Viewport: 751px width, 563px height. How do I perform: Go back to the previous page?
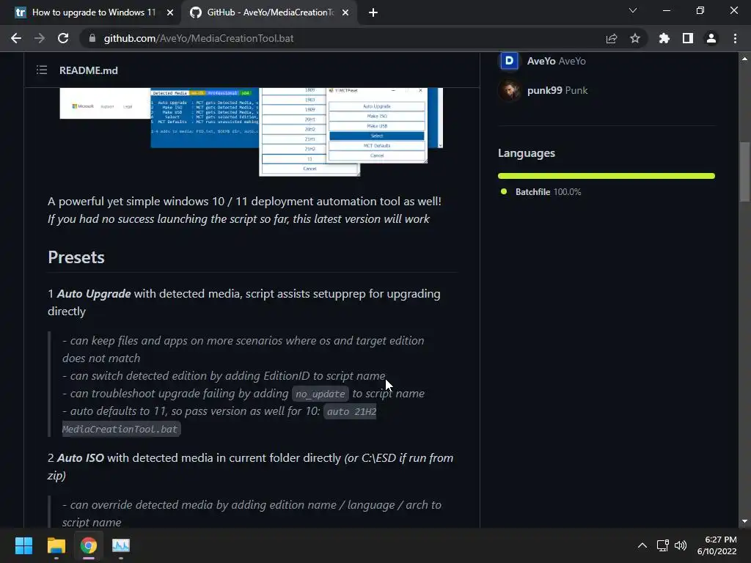tap(16, 38)
